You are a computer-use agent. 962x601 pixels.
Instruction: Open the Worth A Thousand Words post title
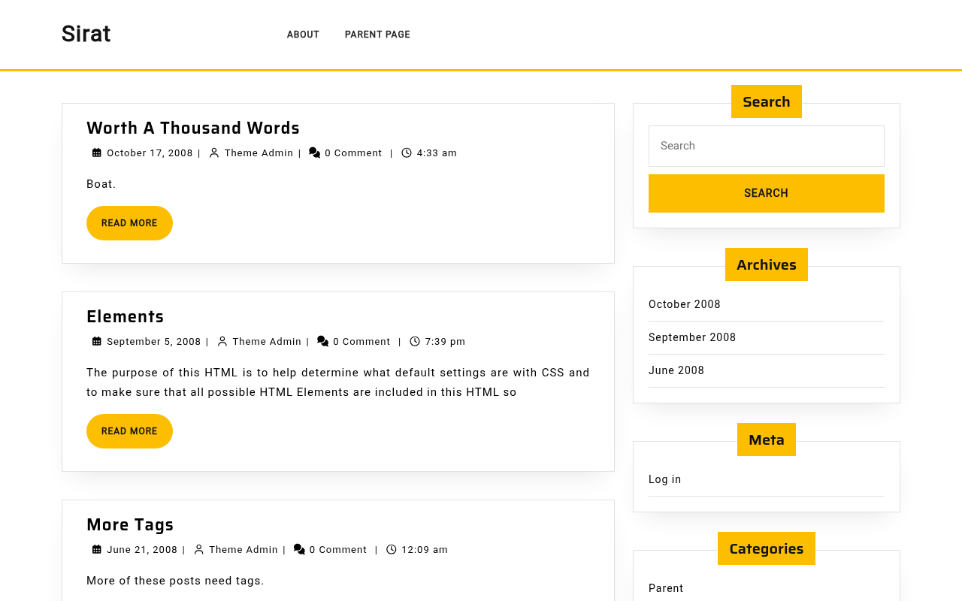[x=193, y=128]
